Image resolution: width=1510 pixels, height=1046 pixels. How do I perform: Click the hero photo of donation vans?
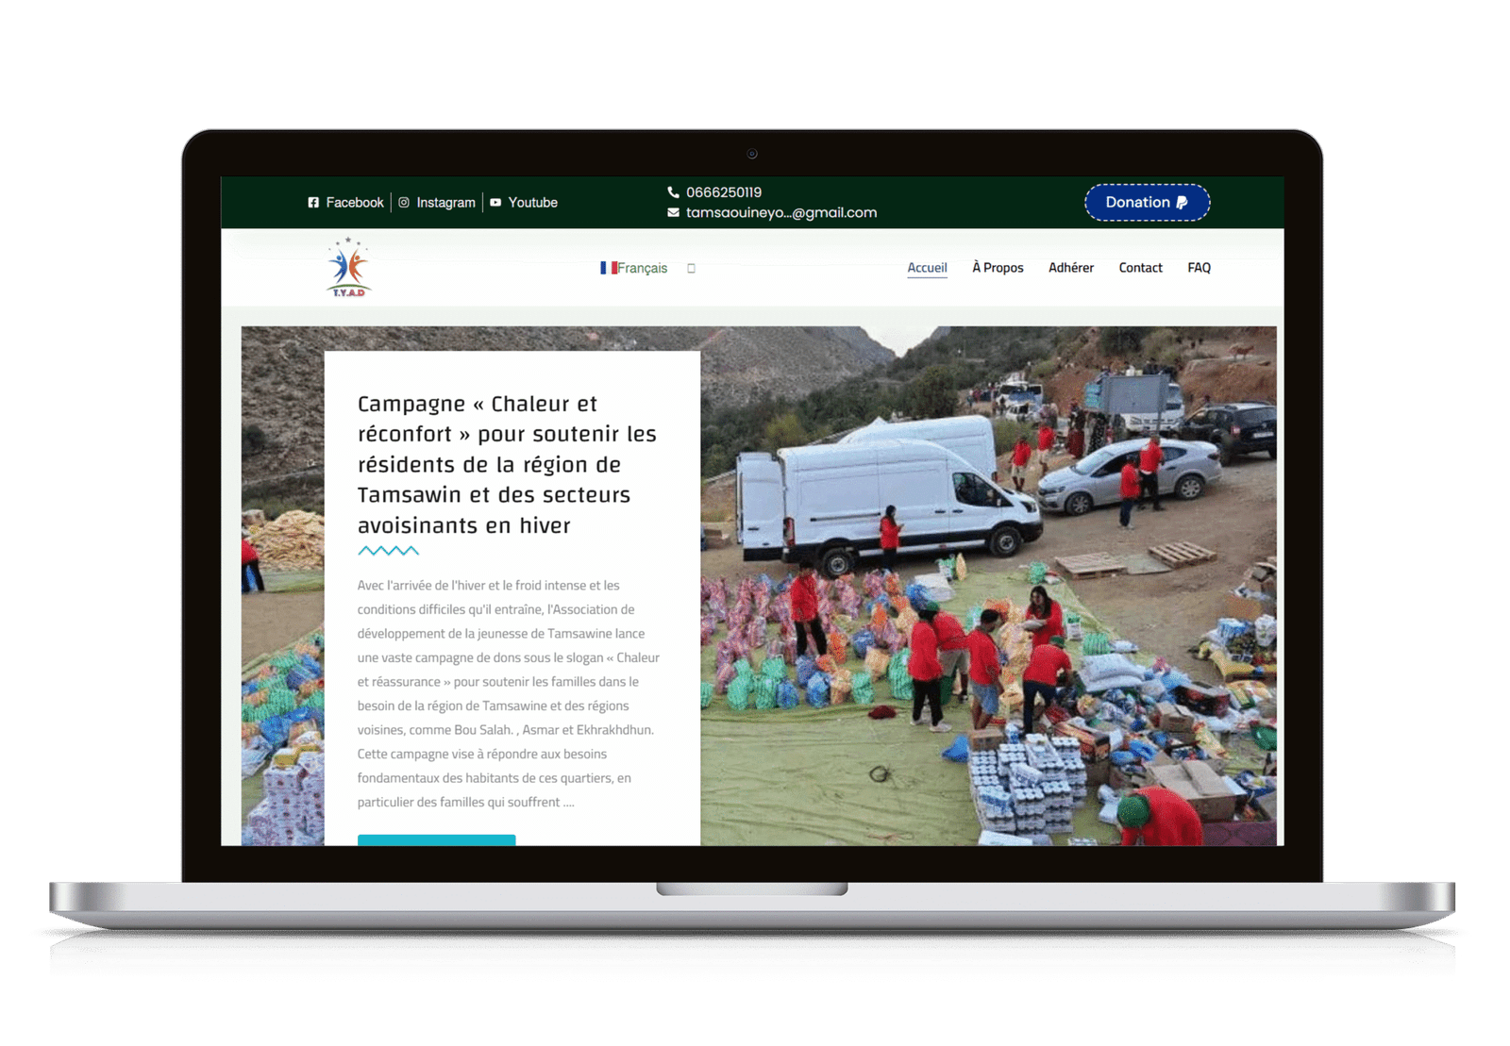point(988,585)
